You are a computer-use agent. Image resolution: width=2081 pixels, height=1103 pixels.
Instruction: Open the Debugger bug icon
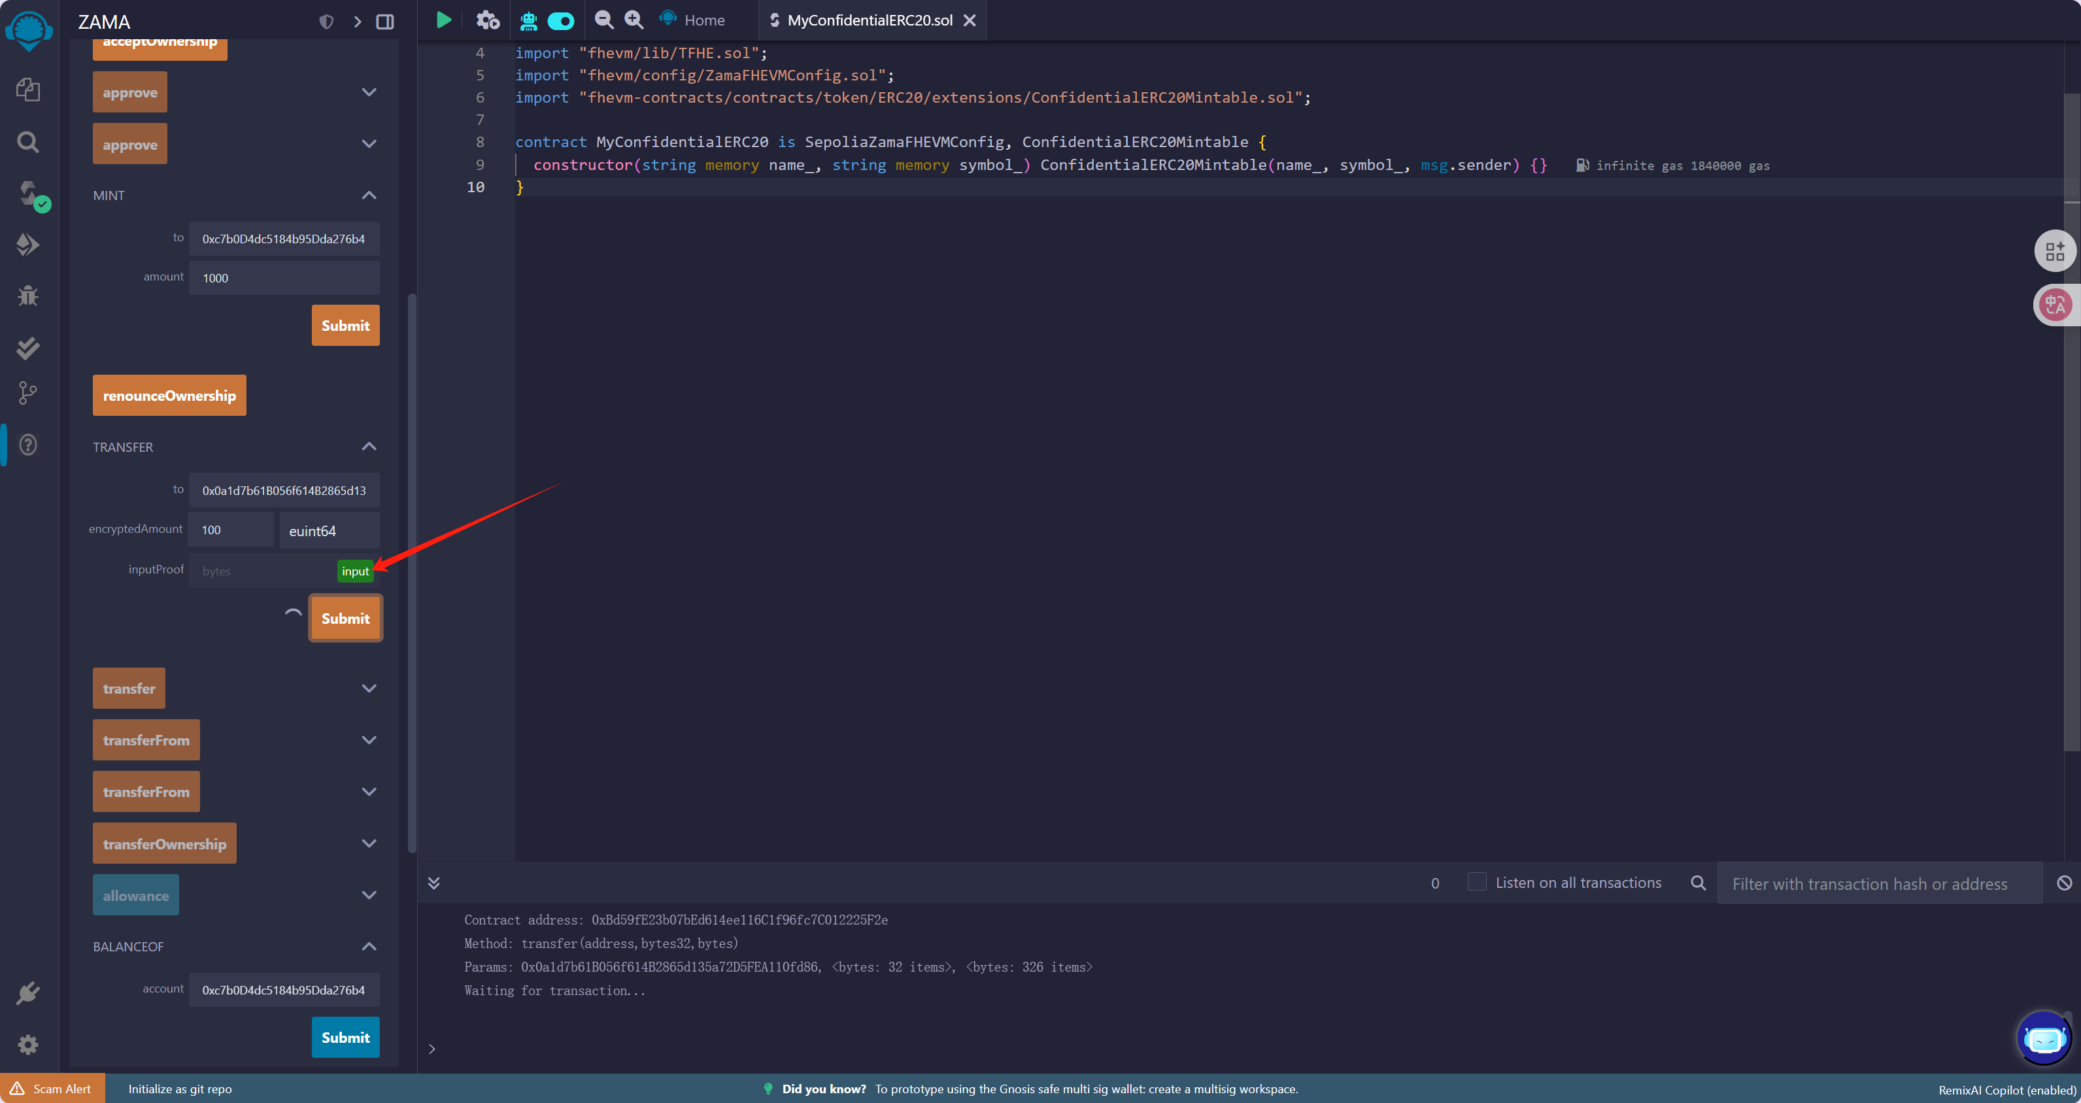(x=28, y=296)
